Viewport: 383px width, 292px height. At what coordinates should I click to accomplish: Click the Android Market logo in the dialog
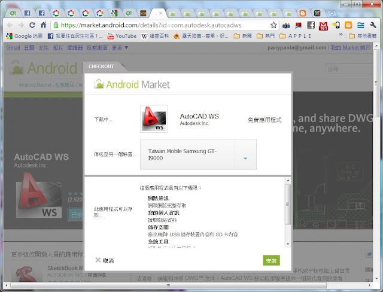pos(132,84)
